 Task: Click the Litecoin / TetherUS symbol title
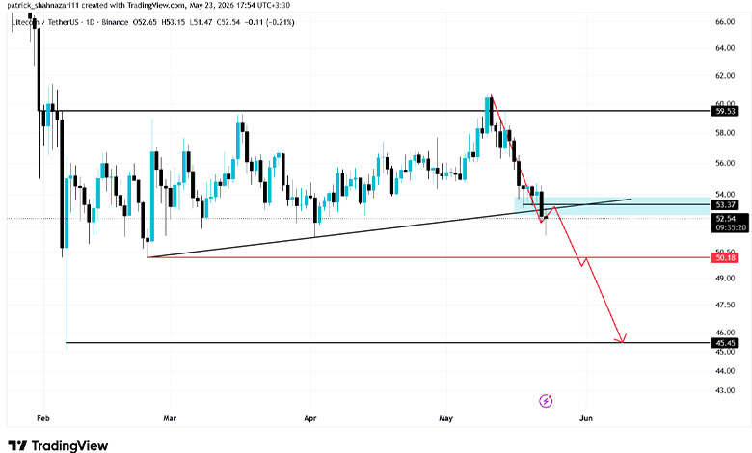pyautogui.click(x=44, y=22)
